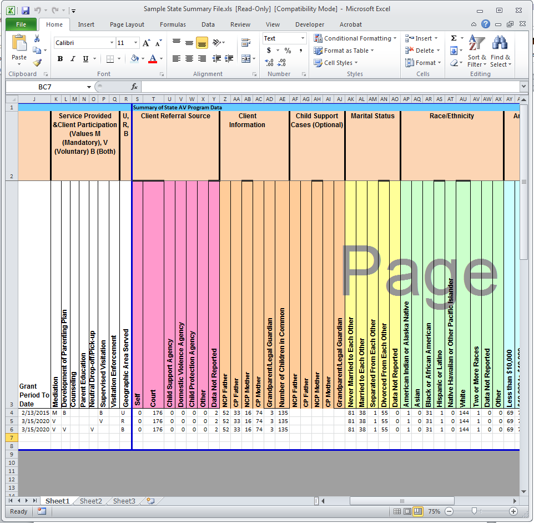Switch to the Sheet3 worksheet tab

(x=124, y=501)
